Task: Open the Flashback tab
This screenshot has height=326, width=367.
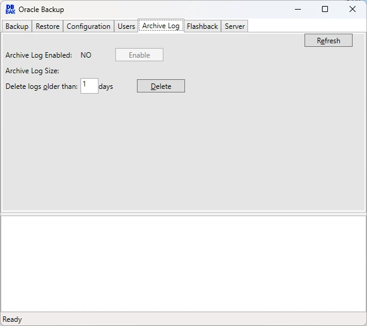Action: [x=202, y=26]
